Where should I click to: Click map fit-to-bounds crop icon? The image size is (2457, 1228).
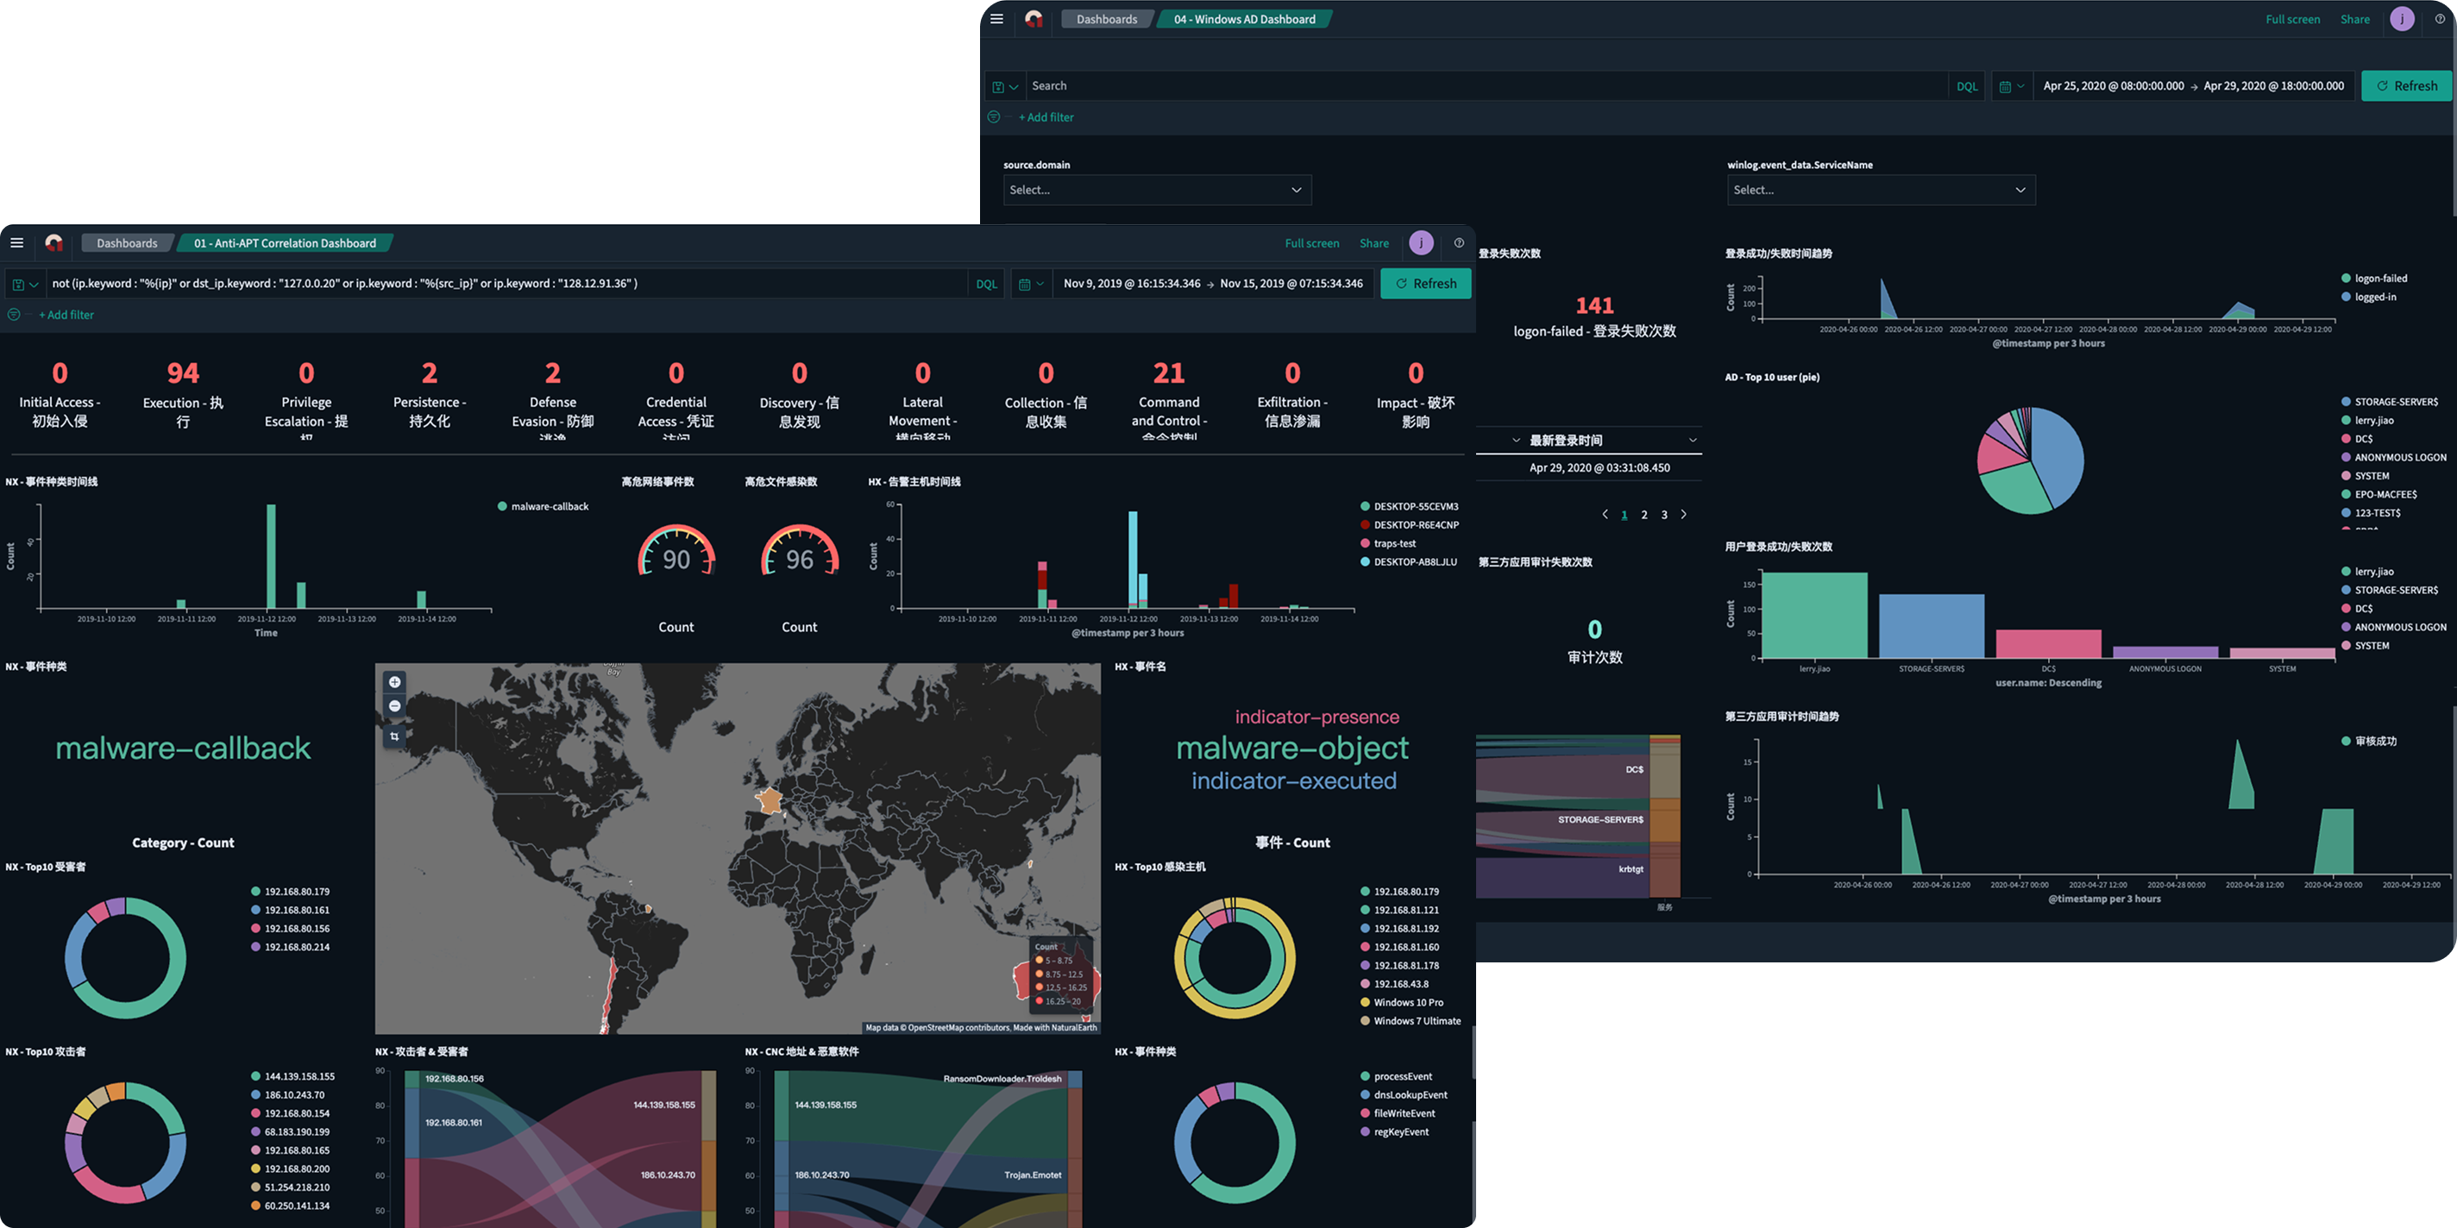point(395,736)
